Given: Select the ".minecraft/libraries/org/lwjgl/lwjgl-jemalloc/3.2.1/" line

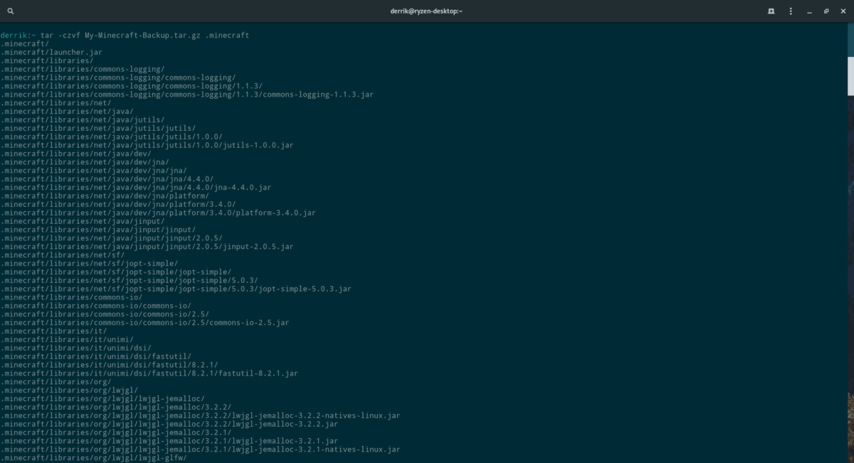Looking at the screenshot, I should [x=116, y=432].
